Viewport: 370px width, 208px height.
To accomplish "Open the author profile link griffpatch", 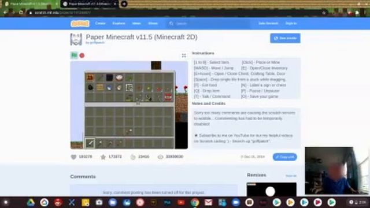I will coord(97,43).
